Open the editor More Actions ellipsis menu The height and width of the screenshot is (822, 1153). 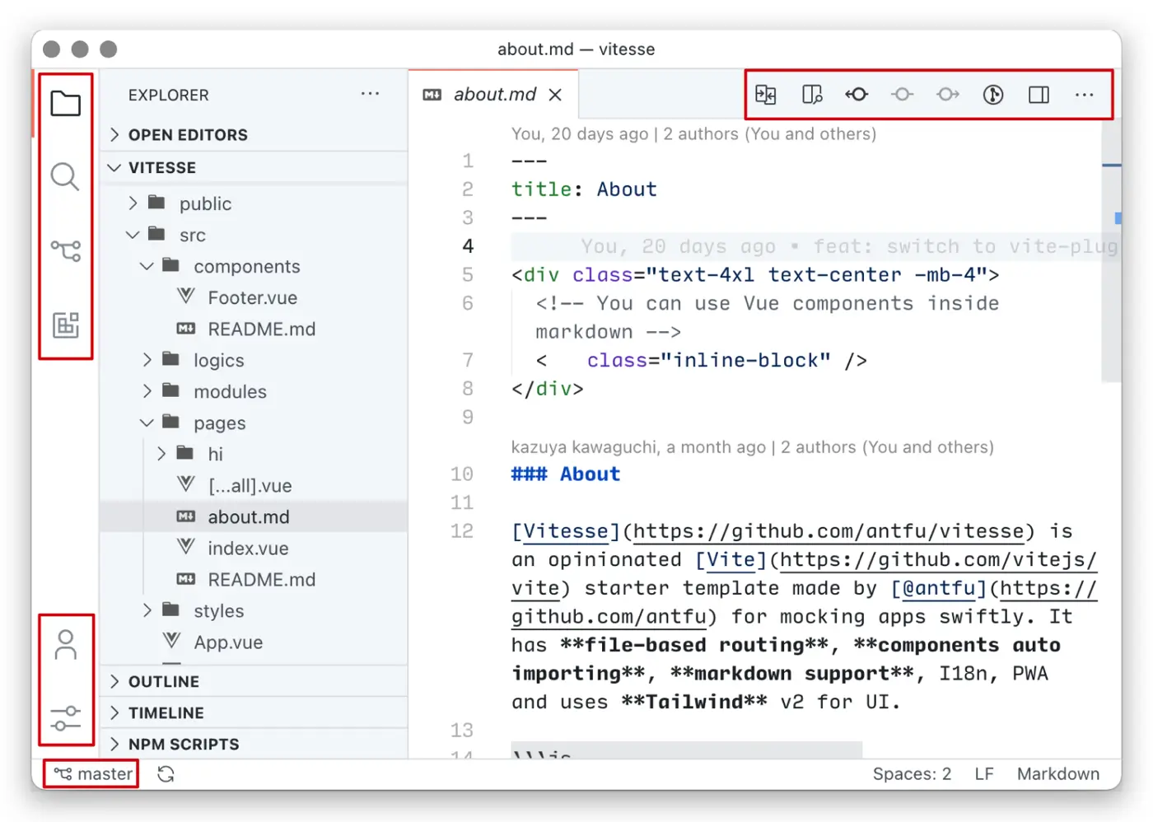point(1084,95)
